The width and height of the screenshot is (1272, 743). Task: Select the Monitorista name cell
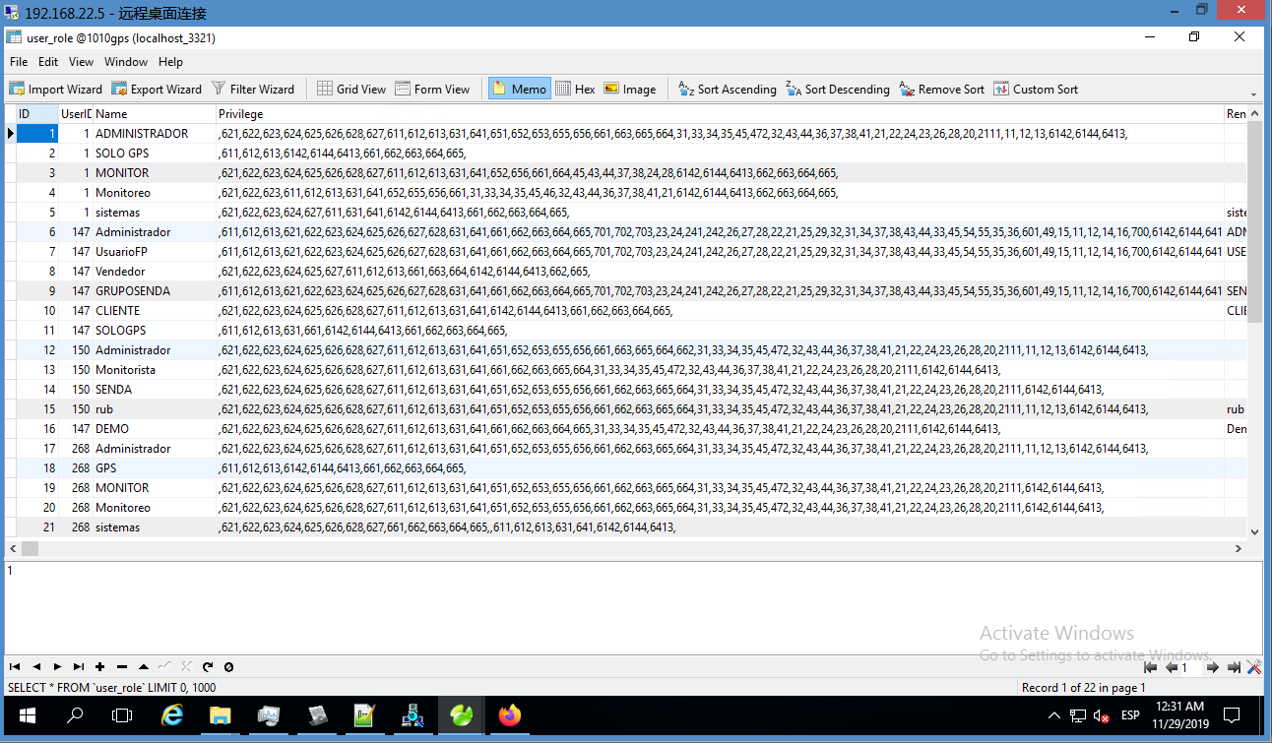point(154,370)
